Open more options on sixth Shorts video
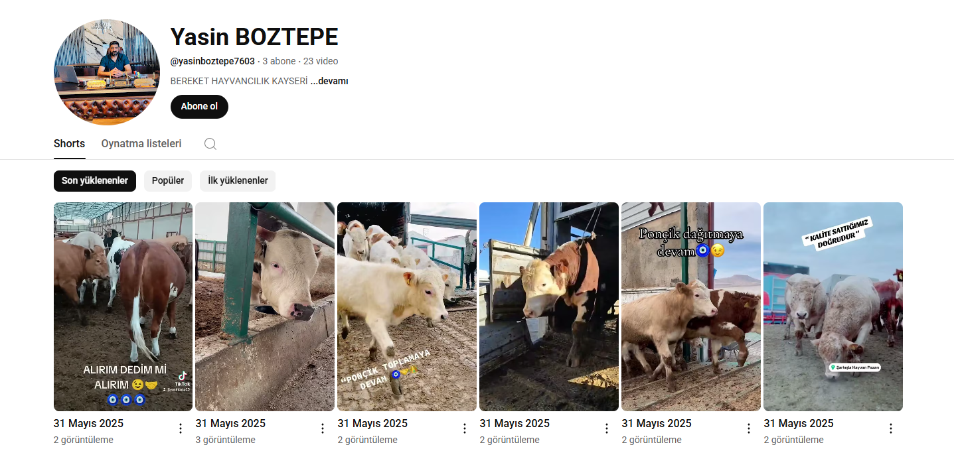The image size is (954, 451). pos(891,428)
